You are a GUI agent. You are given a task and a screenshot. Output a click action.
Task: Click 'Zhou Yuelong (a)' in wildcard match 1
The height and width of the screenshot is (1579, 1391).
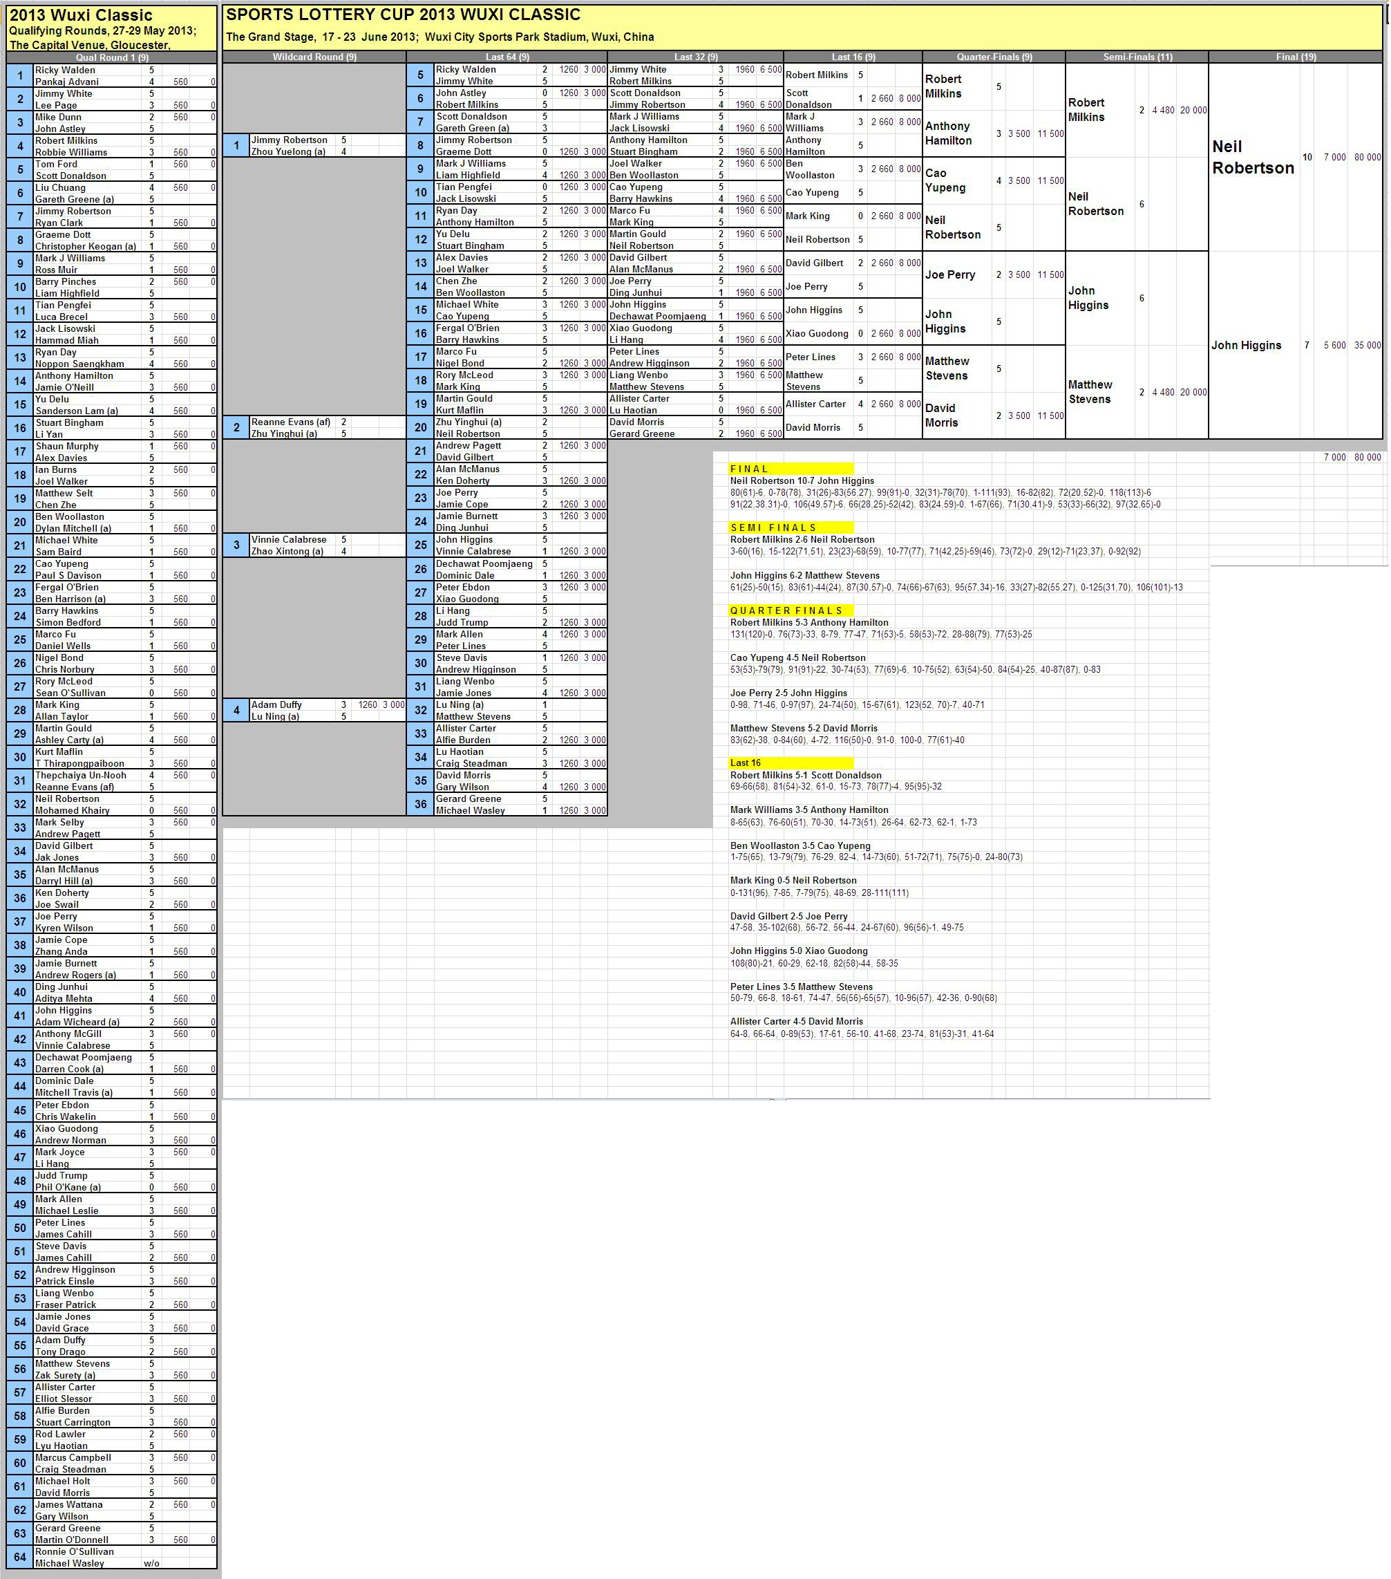(288, 151)
